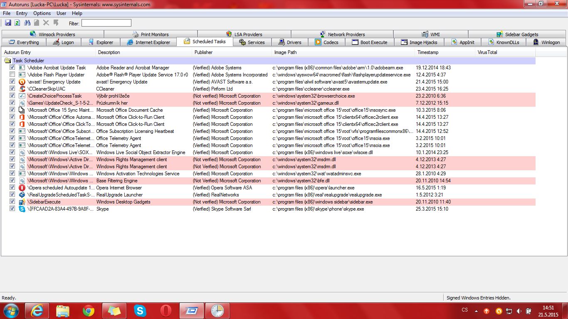The width and height of the screenshot is (568, 319).
Task: Select the Task Scheduler group row
Action: tap(269, 61)
